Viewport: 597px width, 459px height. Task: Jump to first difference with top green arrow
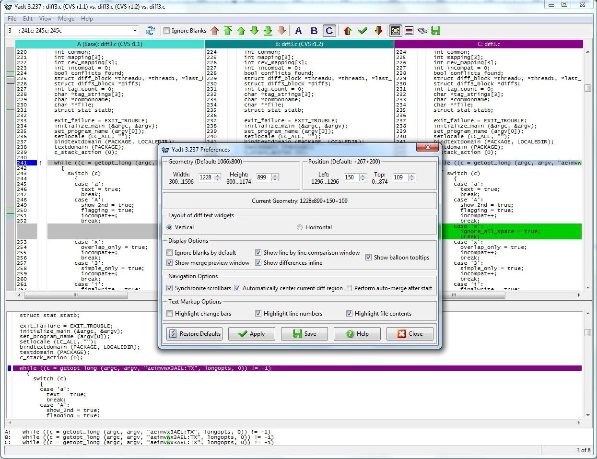[x=228, y=31]
